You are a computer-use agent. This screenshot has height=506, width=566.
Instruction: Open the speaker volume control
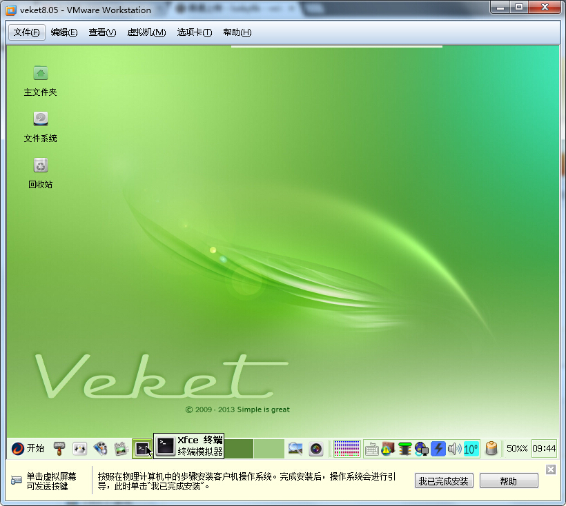pos(454,449)
